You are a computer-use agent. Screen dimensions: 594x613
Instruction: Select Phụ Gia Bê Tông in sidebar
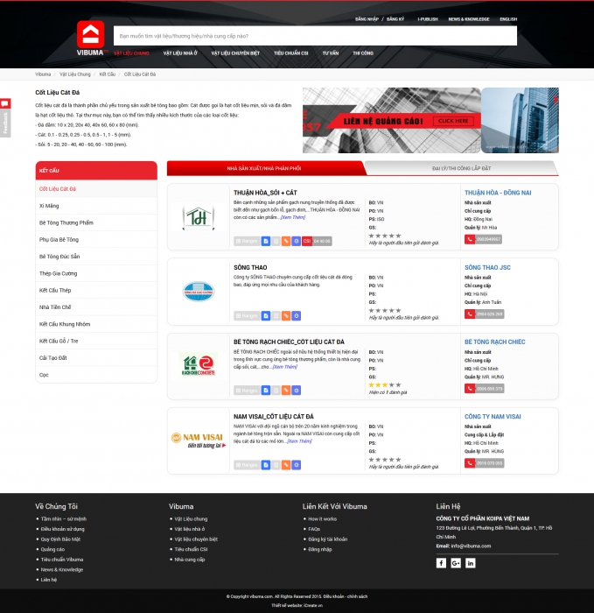96,240
